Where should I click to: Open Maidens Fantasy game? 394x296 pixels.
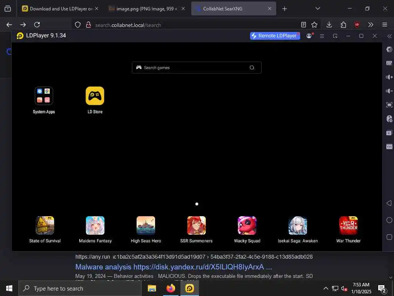click(x=95, y=225)
